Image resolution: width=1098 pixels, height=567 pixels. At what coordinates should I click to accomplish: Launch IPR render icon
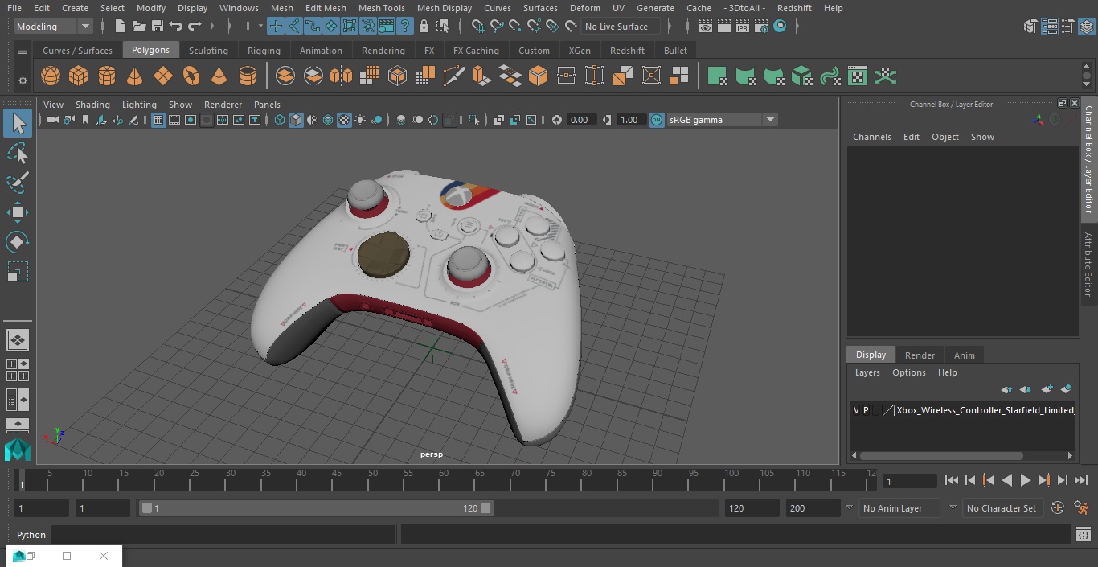click(743, 27)
